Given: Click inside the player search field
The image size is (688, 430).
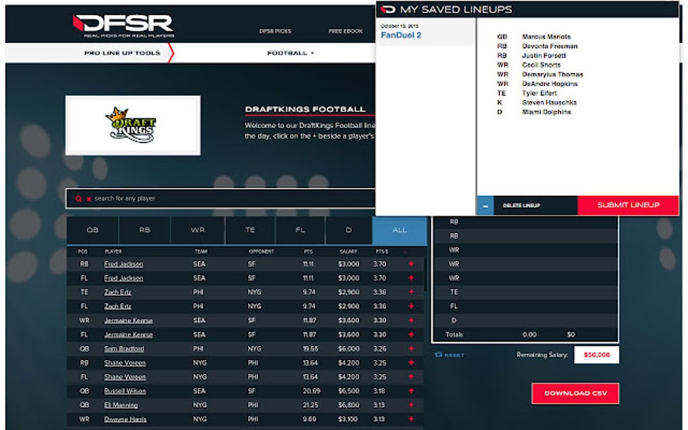Looking at the screenshot, I should coord(202,198).
